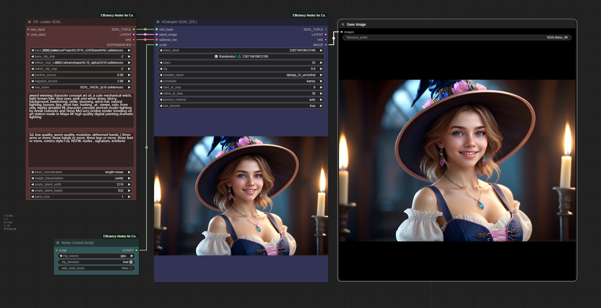601x308 pixels.
Task: Click the SCRIPT output socket
Action: [136, 250]
